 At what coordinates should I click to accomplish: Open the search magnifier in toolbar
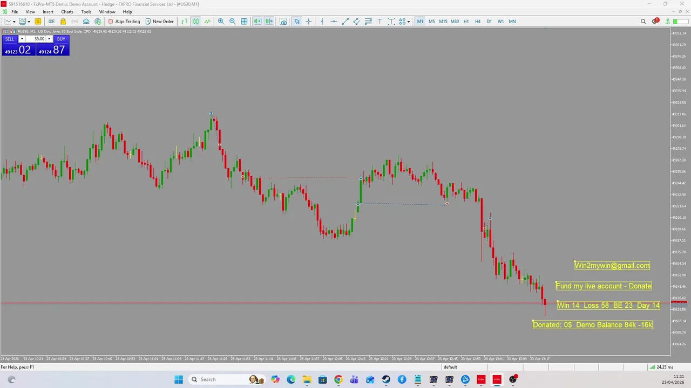pyautogui.click(x=643, y=22)
